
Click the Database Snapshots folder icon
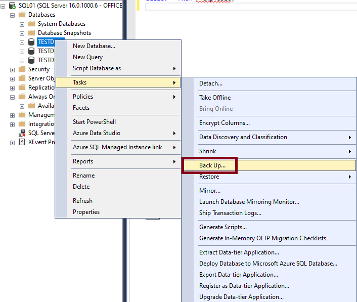point(31,33)
